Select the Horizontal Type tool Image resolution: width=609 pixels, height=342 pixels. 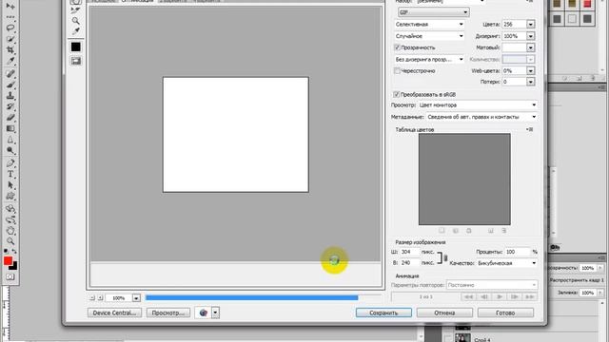coord(10,174)
